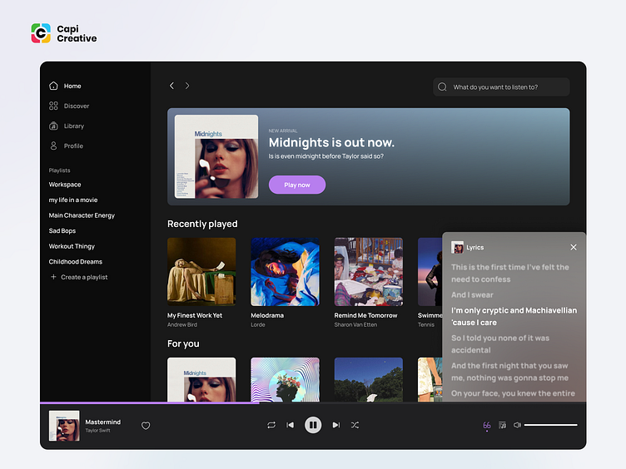Viewport: 626px width, 469px height.
Task: Click the Taylor Swift artist name in player
Action: tap(98, 431)
